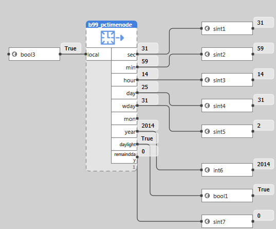This screenshot has width=276, height=229.
Task: Click the 31 value label at wday output
Action: click(x=148, y=100)
